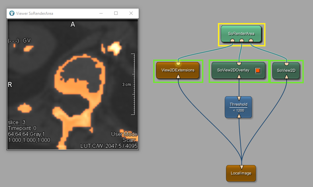This screenshot has width=313, height=187.
Task: Click the left input connector on SoRenderArea
Action: point(232,40)
